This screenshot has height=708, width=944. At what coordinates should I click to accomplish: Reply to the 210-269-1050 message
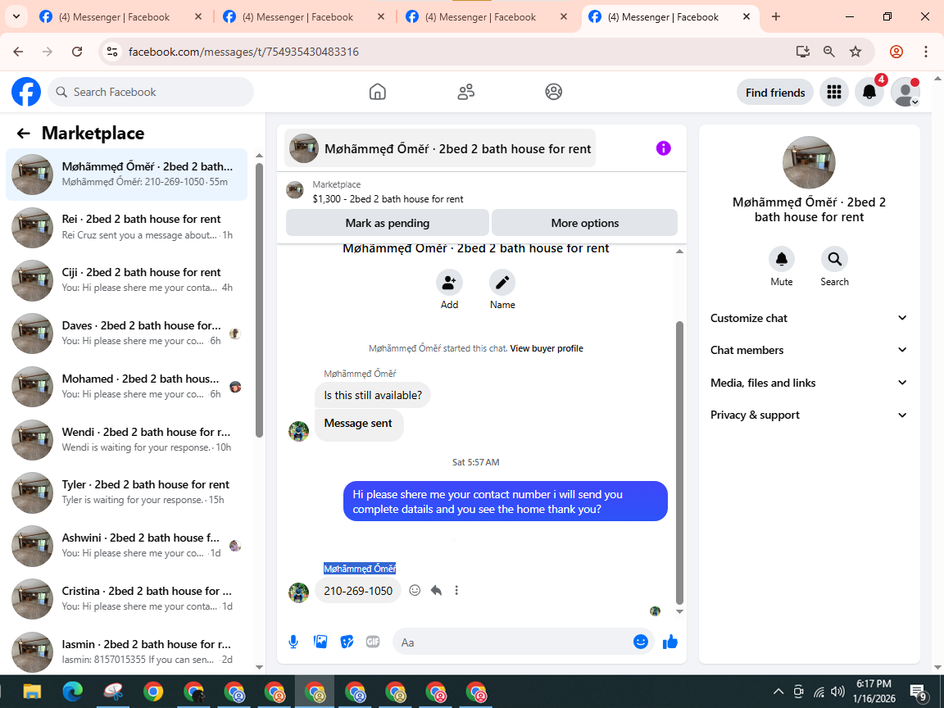[436, 590]
